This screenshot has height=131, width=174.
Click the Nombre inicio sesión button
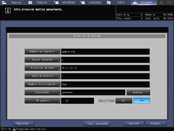pos(42,84)
